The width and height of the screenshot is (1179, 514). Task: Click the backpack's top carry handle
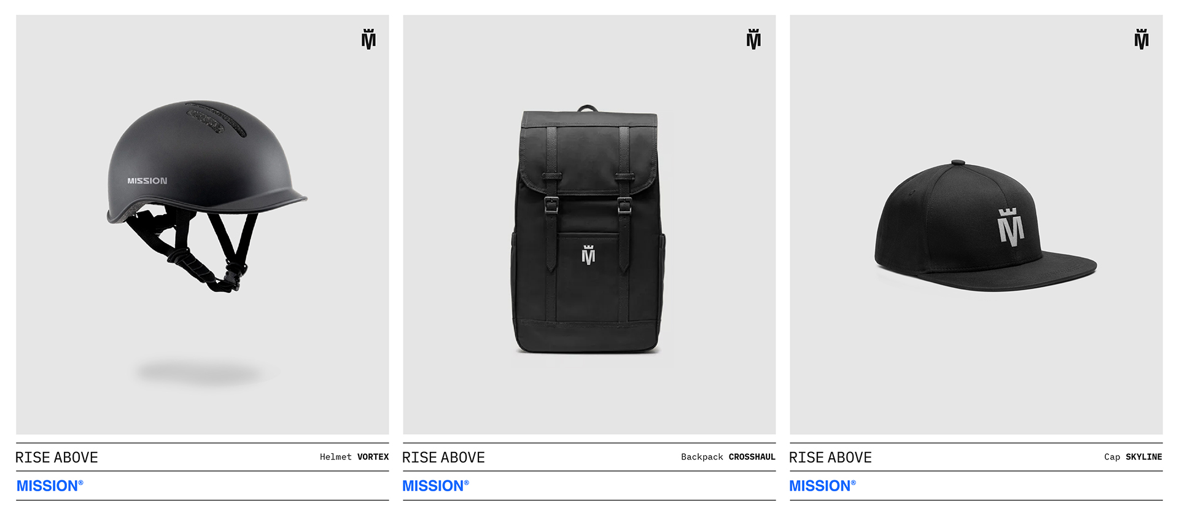[x=588, y=108]
